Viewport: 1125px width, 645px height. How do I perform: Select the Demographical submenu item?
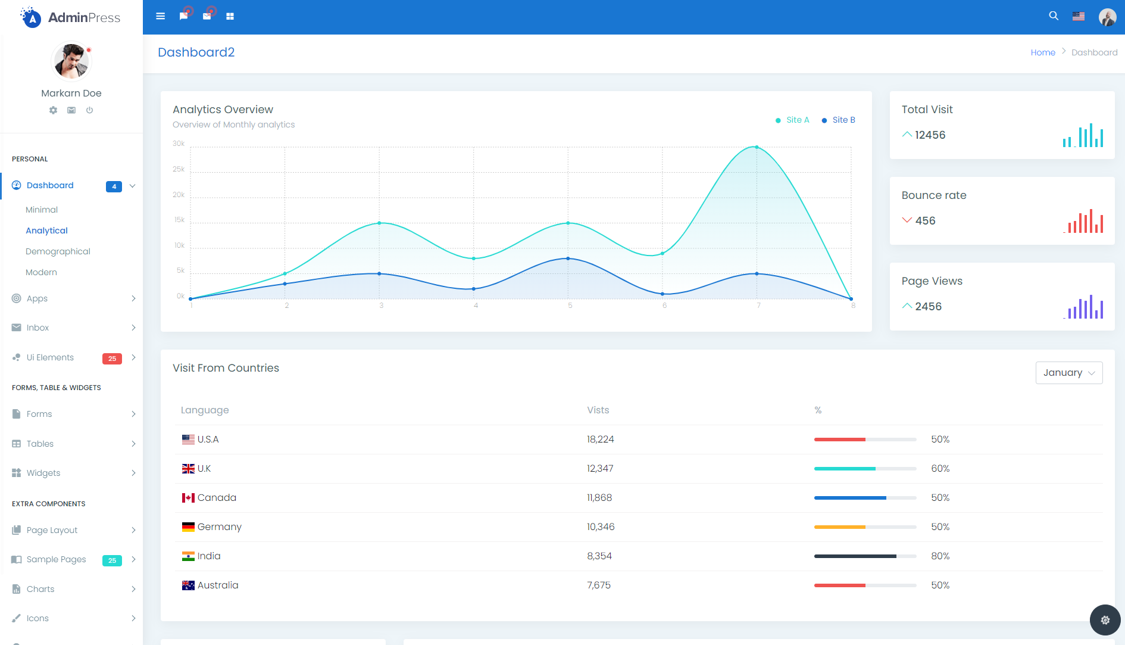(x=58, y=251)
